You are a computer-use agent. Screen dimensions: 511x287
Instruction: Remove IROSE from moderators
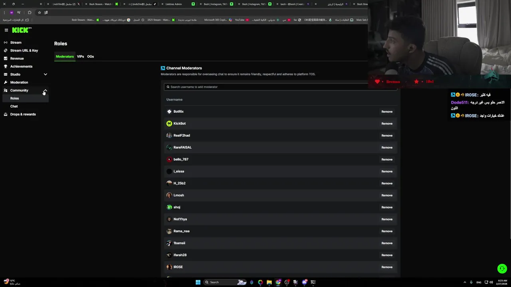click(x=387, y=267)
